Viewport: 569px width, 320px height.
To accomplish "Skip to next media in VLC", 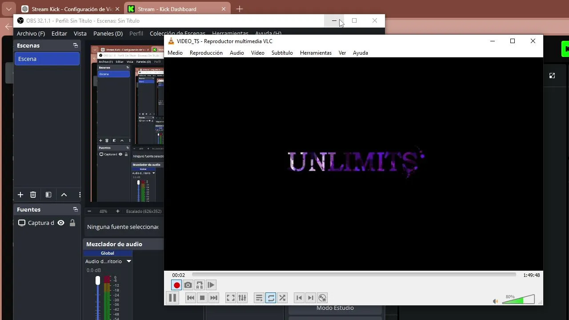I will [x=214, y=298].
